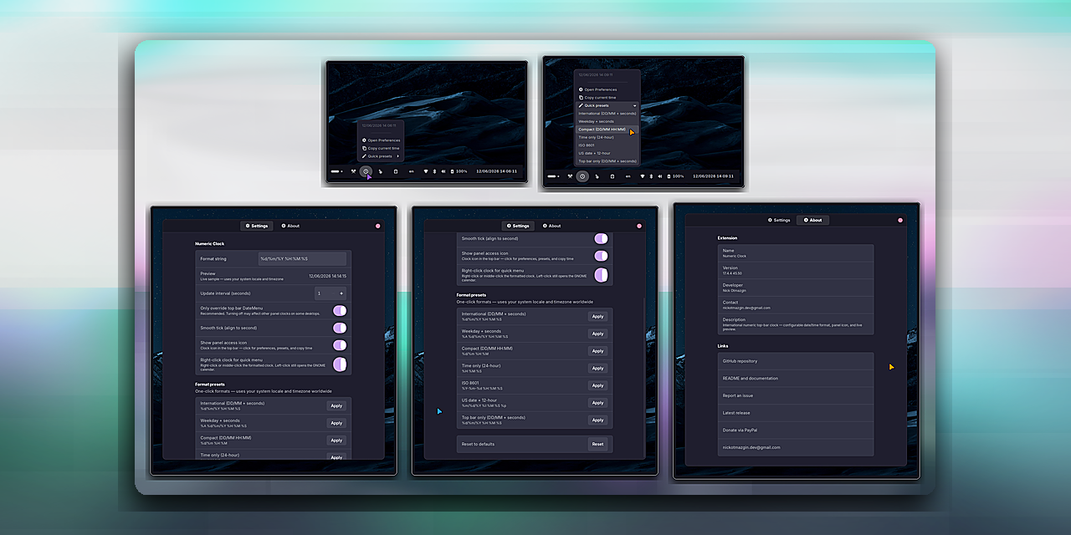Toggle 'Show panel access icon' in left Settings window

pos(340,345)
